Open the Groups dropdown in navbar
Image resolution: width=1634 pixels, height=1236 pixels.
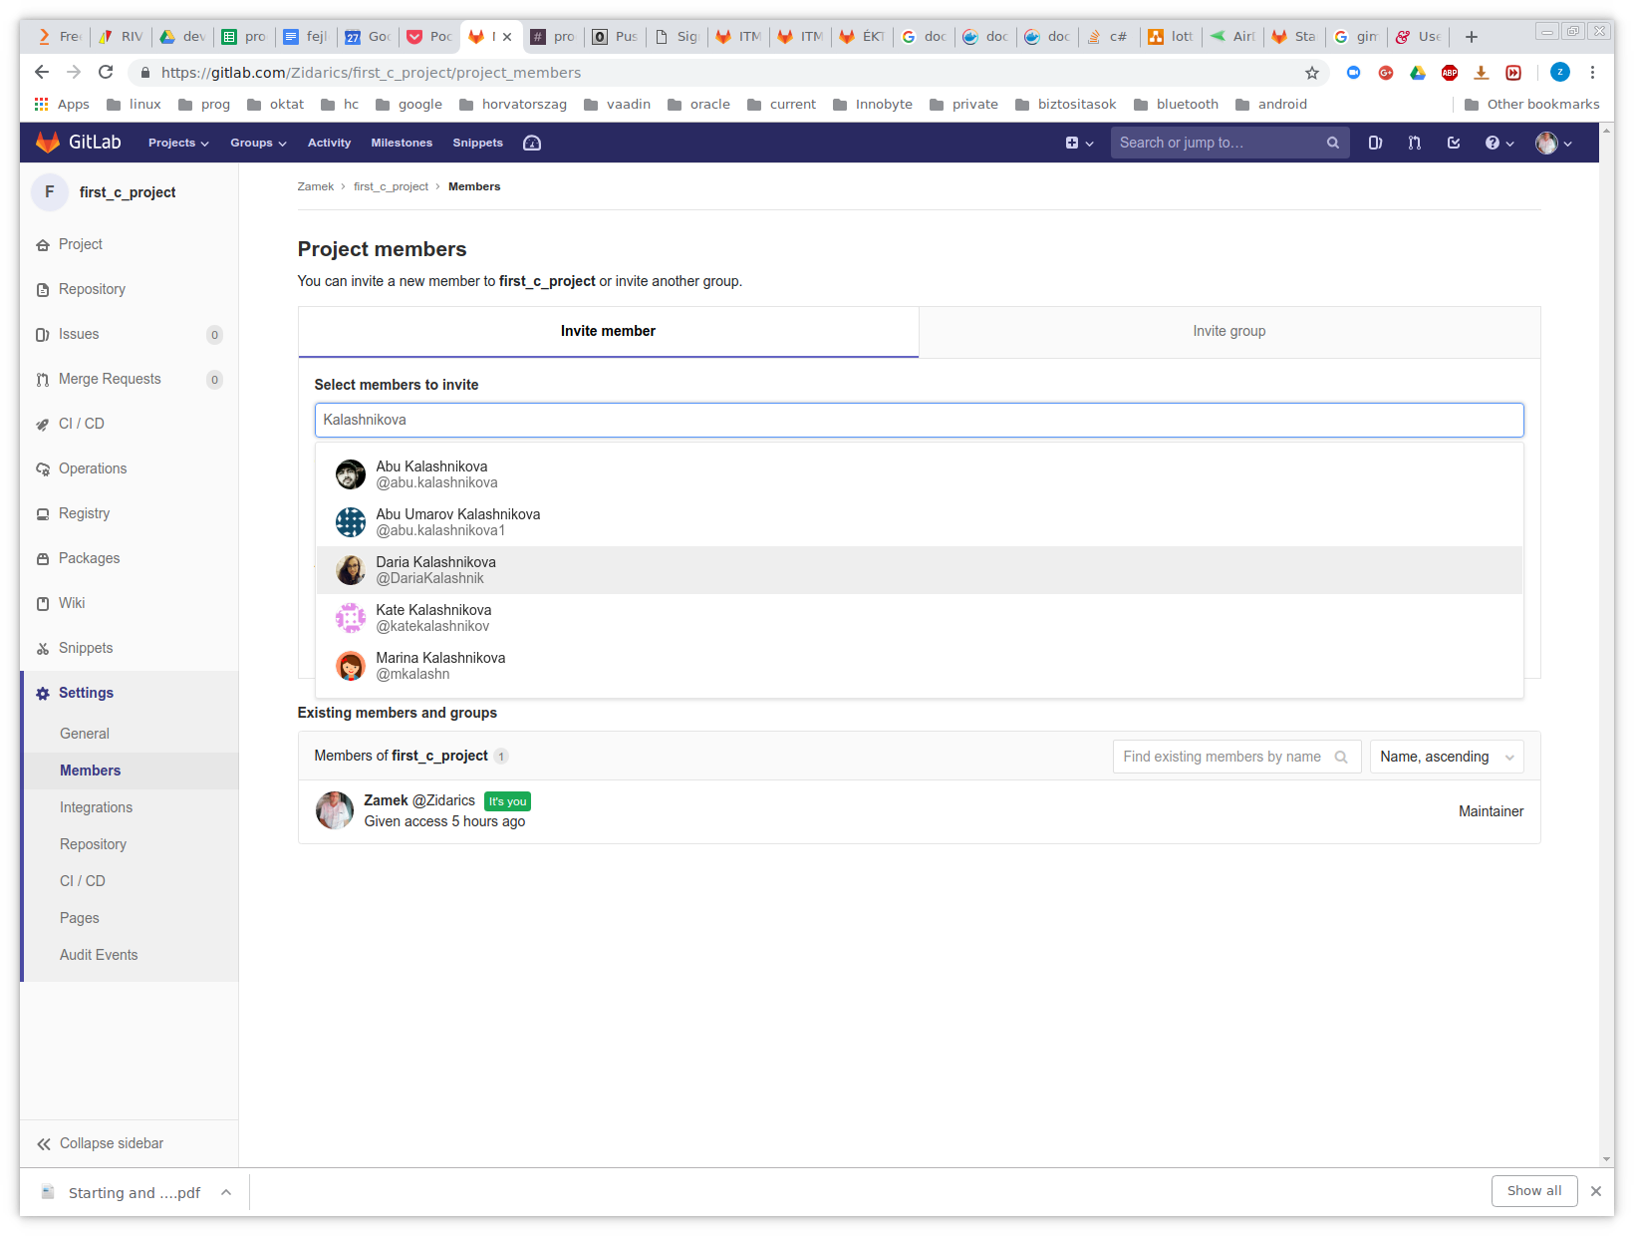tap(258, 143)
